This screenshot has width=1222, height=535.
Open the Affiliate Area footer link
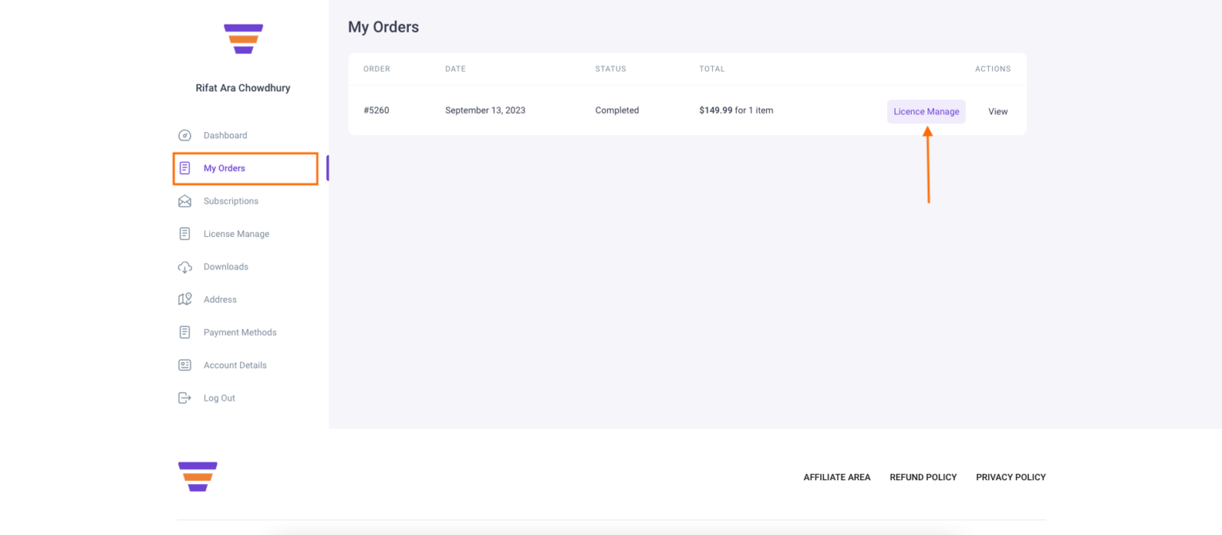pos(836,477)
